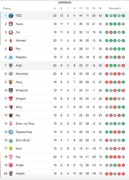Open the Λυών team logo

click(11, 24)
